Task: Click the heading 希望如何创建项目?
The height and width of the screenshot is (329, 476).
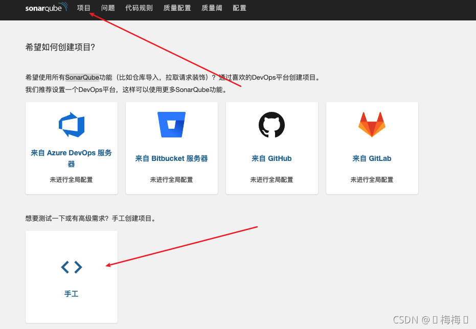Action: [x=60, y=47]
